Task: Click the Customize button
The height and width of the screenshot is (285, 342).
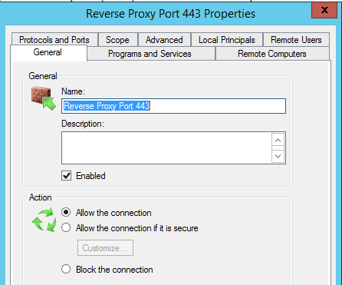Action: (105, 247)
